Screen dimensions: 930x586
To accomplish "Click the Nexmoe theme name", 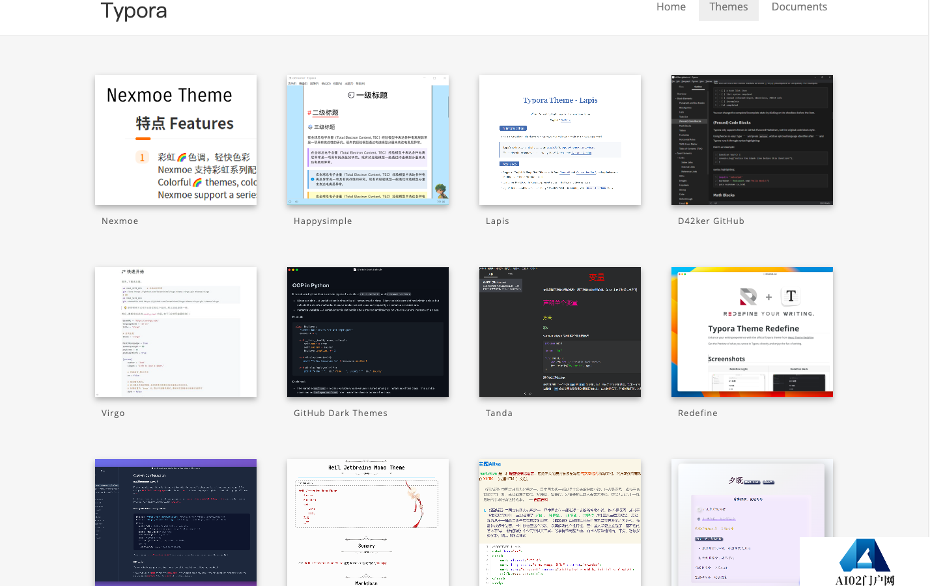I will point(120,221).
